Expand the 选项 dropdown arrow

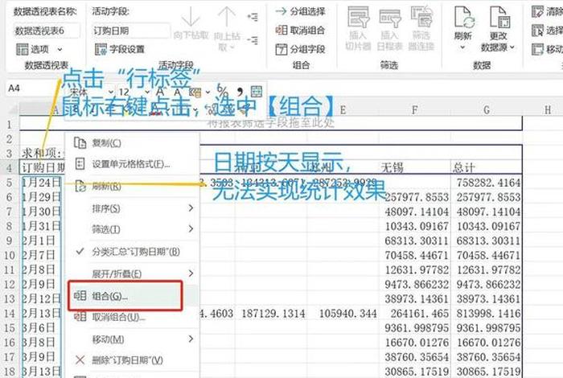(60, 50)
